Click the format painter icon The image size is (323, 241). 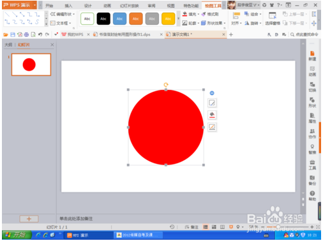[204, 14]
